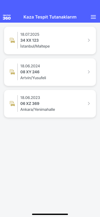The width and height of the screenshot is (100, 217).
Task: Click the Ankara/Yenimahalle location text
Action: [38, 110]
